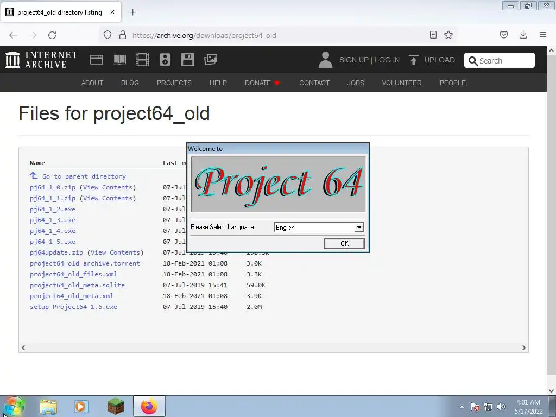Screen dimensions: 556x417
Task: Reload the current page
Action: coord(52,35)
